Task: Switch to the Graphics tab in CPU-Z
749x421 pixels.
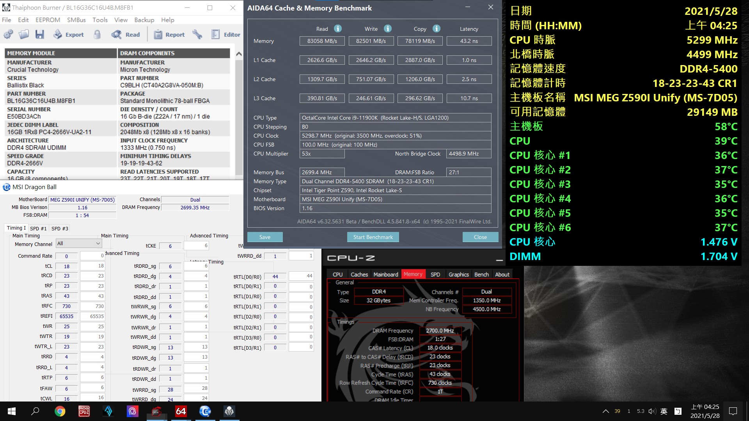Action: click(x=459, y=274)
